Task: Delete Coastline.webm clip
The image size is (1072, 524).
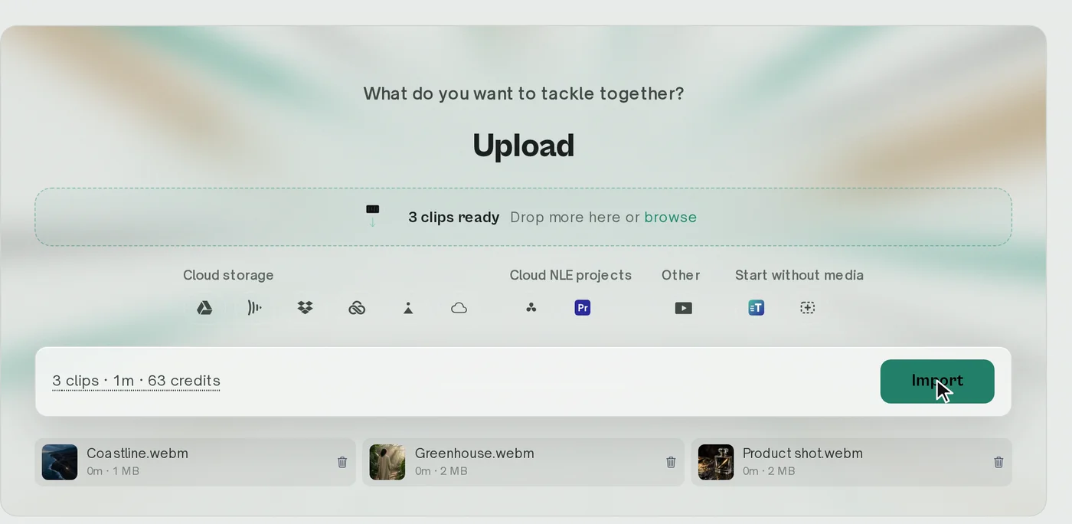Action: 342,462
